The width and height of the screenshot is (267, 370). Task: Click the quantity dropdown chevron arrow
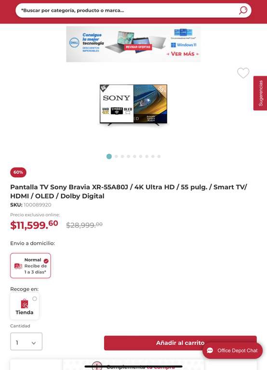(34, 343)
